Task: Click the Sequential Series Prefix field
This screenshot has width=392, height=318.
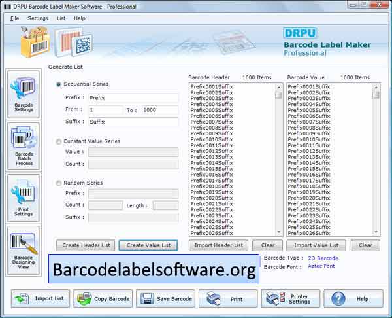Action: click(133, 98)
